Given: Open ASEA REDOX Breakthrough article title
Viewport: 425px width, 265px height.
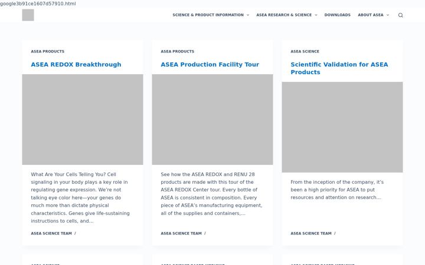Looking at the screenshot, I should tap(76, 65).
